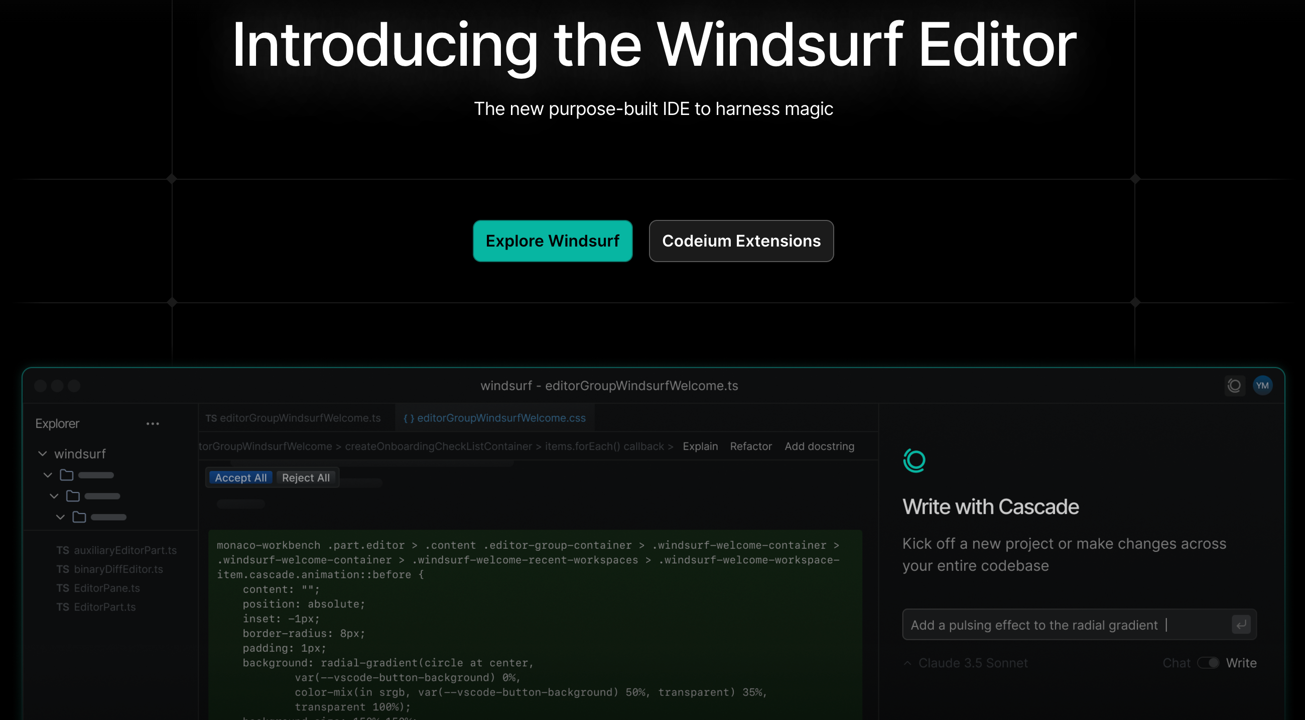
Task: Click the Explore Windsurf button
Action: coord(552,241)
